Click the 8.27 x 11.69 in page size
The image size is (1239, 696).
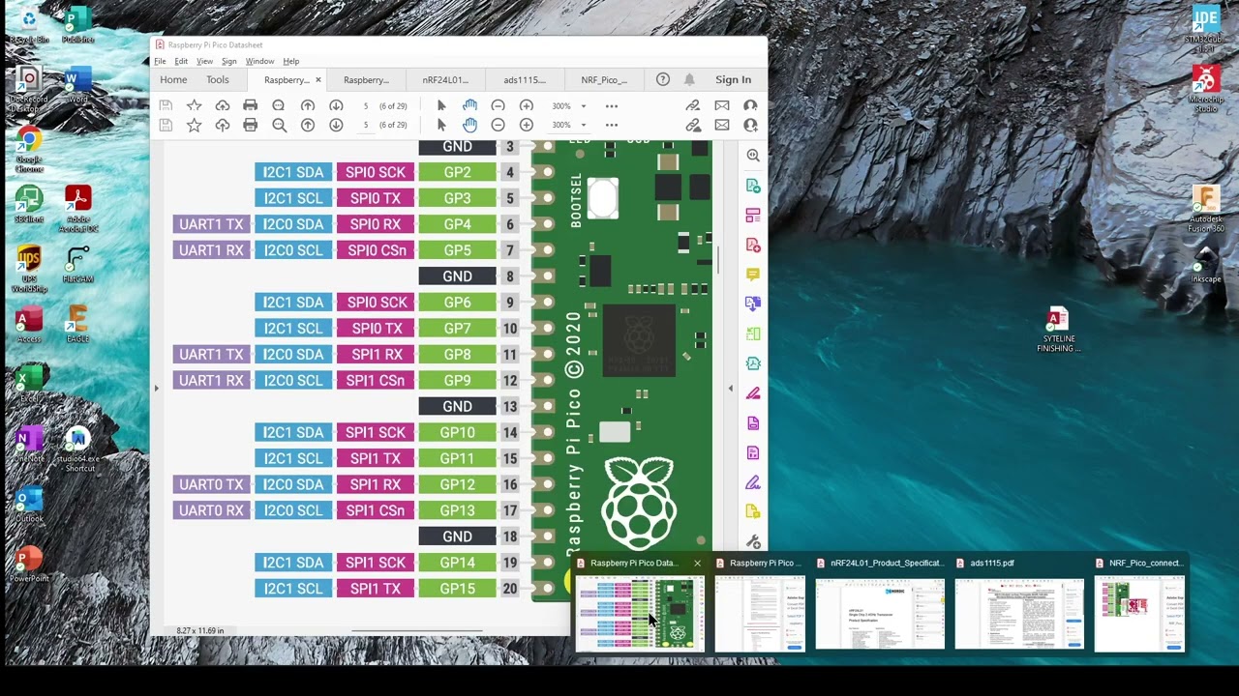[200, 630]
